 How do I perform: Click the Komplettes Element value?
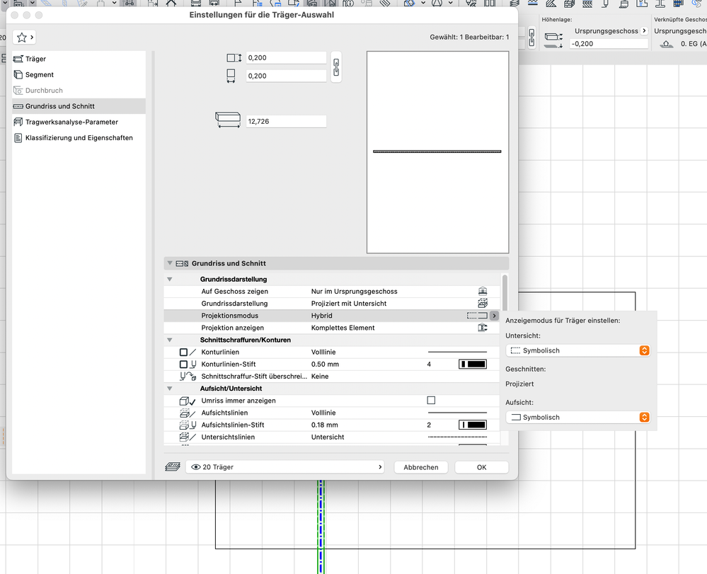click(x=343, y=328)
